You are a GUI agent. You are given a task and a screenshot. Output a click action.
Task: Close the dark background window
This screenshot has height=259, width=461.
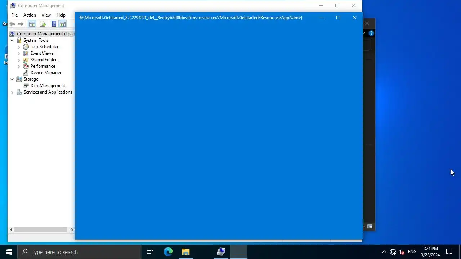(x=367, y=24)
